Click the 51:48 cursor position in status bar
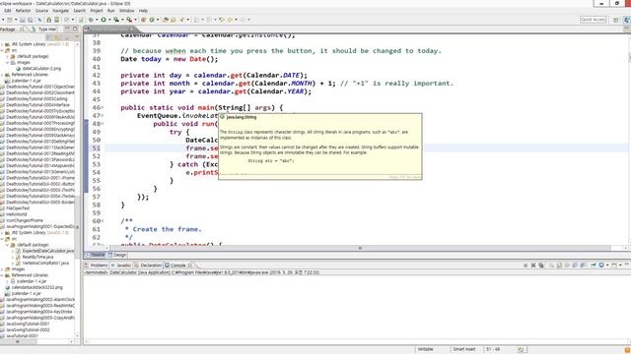This screenshot has height=354, width=631. pyautogui.click(x=493, y=349)
